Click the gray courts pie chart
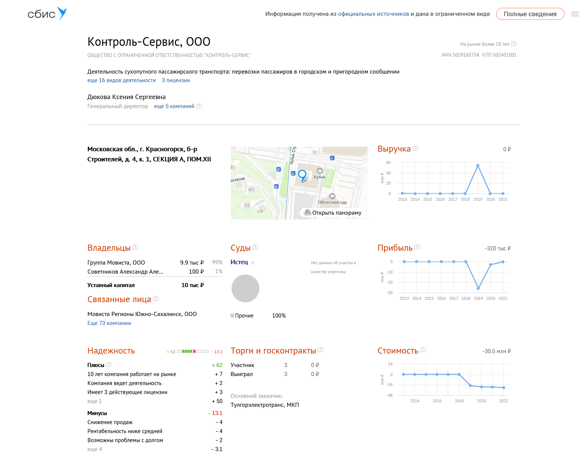 point(245,288)
